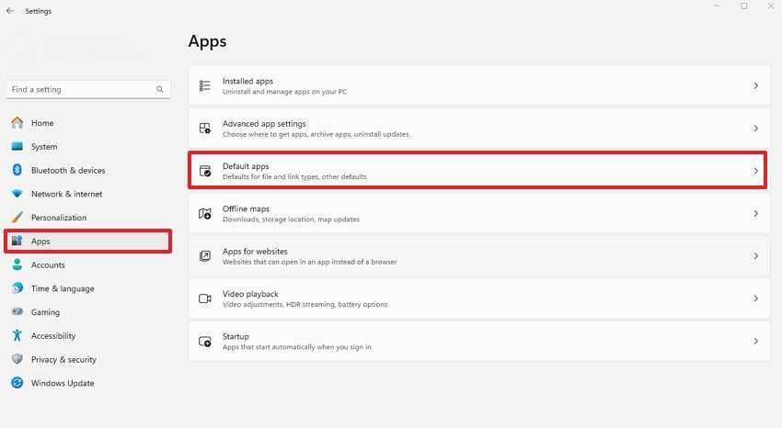Click the Installed apps list icon
Image resolution: width=782 pixels, height=428 pixels.
[x=205, y=85]
